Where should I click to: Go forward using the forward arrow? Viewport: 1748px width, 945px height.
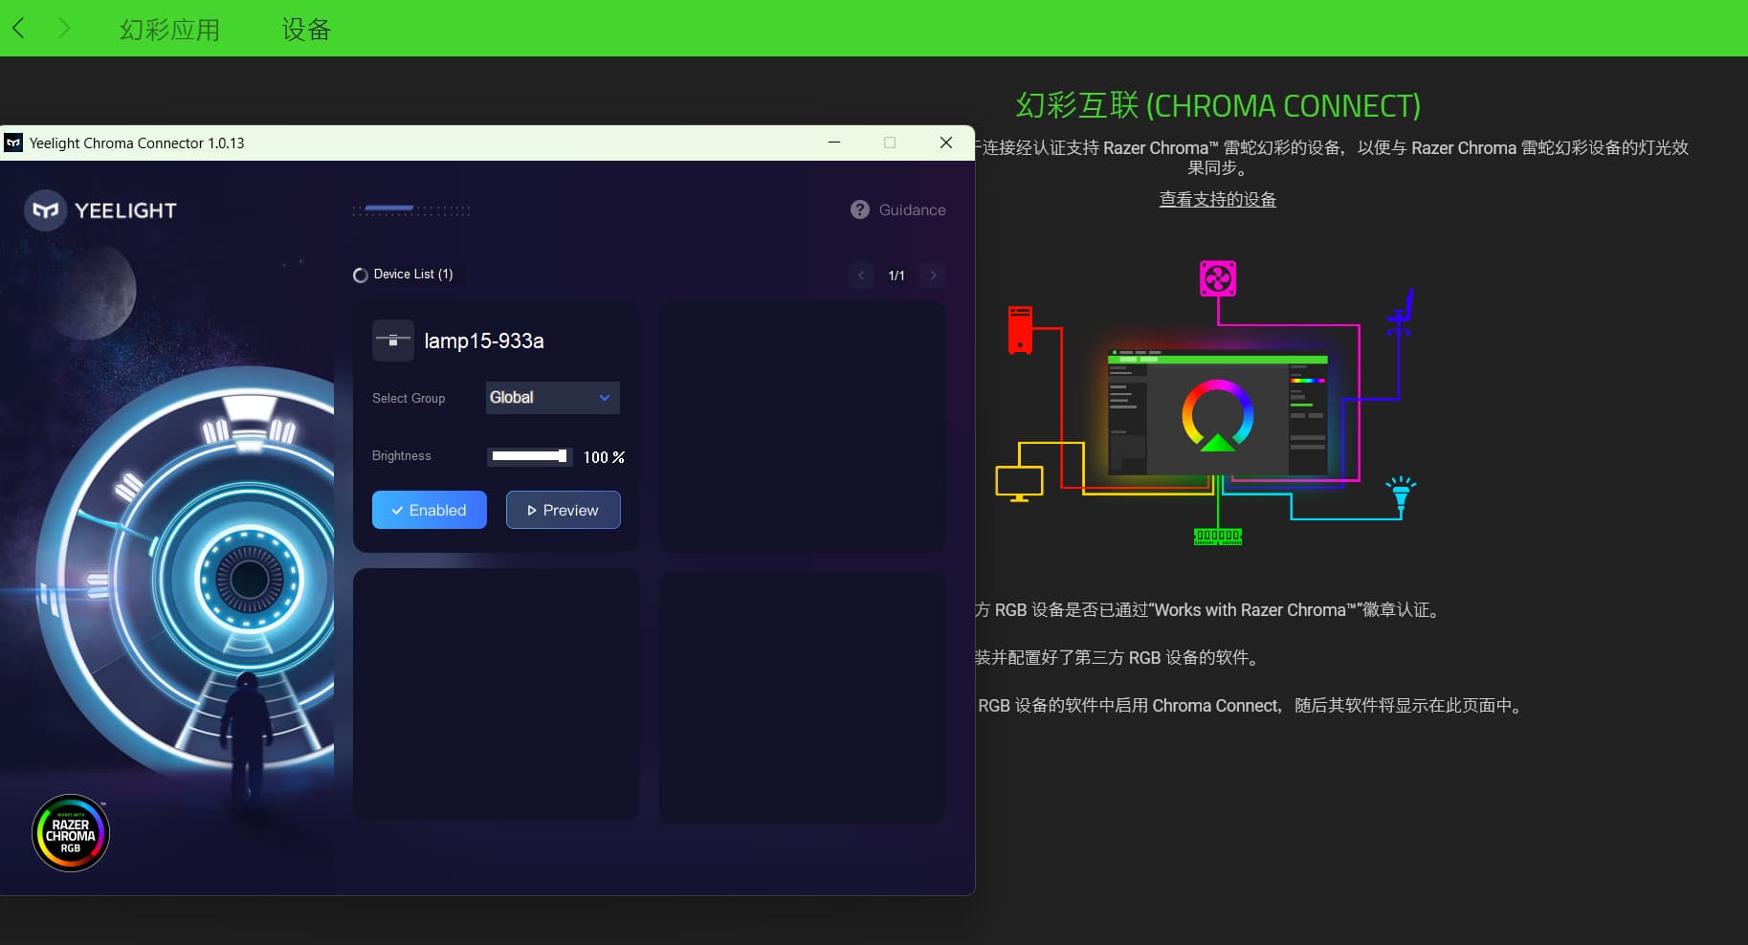[64, 29]
